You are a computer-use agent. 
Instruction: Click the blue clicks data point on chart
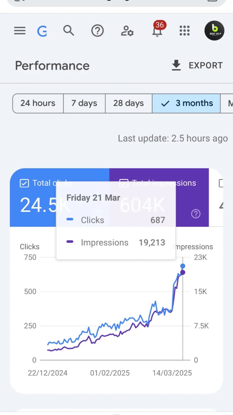point(183,266)
